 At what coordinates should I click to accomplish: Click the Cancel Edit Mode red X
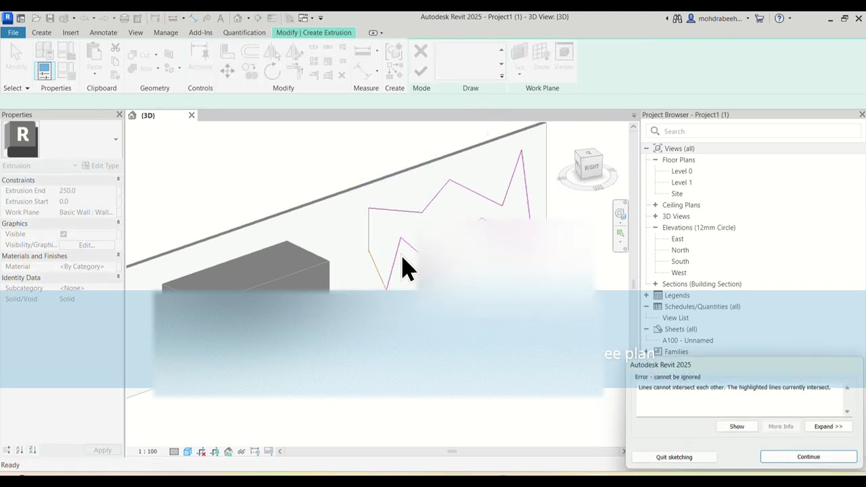point(421,51)
